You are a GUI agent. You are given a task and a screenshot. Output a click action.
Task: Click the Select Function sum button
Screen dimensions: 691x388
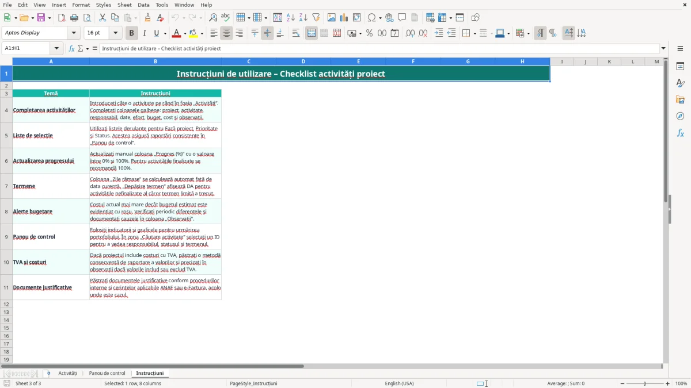[x=81, y=49]
